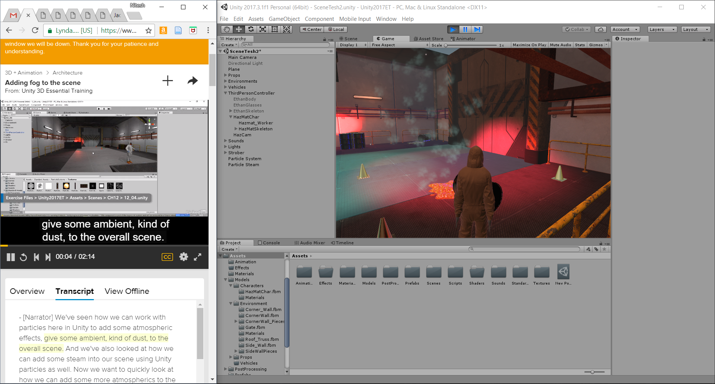This screenshot has height=384, width=715.
Task: Add Lynda video to playlist with plus
Action: [x=168, y=80]
